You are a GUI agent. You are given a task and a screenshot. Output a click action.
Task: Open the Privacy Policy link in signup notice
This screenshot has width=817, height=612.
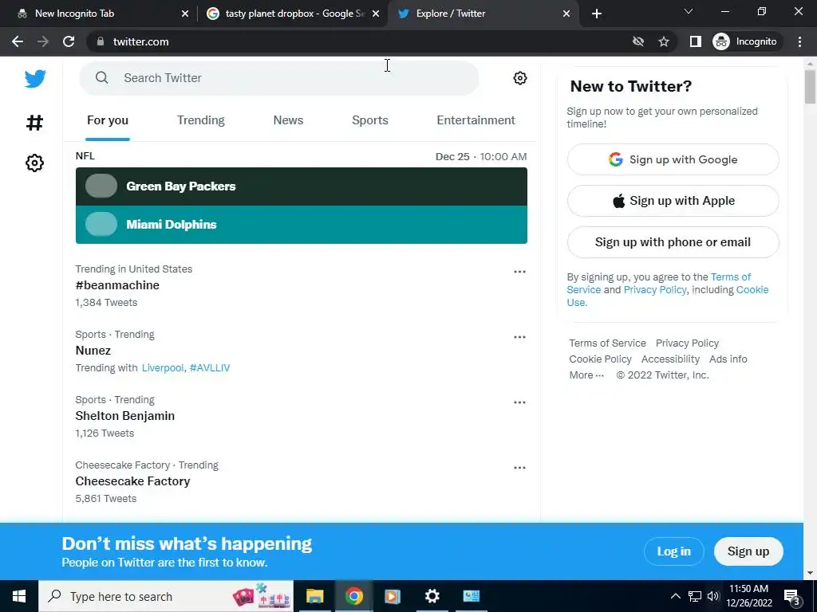pyautogui.click(x=655, y=290)
